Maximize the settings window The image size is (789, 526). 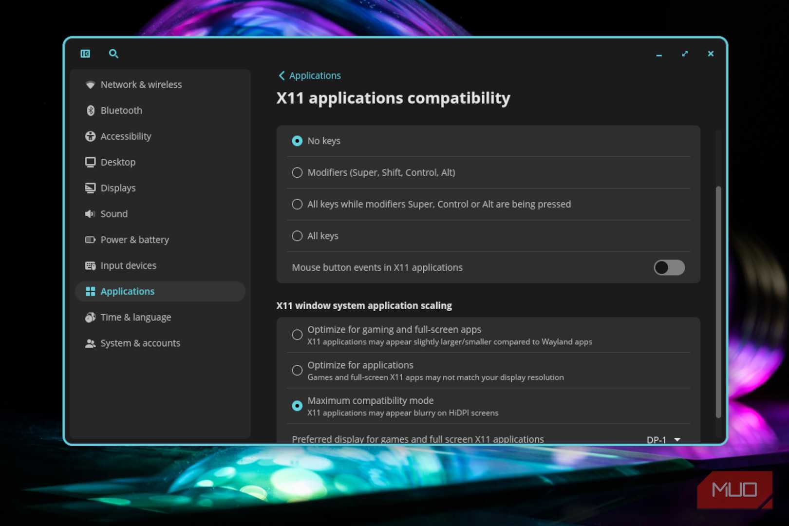pyautogui.click(x=685, y=54)
